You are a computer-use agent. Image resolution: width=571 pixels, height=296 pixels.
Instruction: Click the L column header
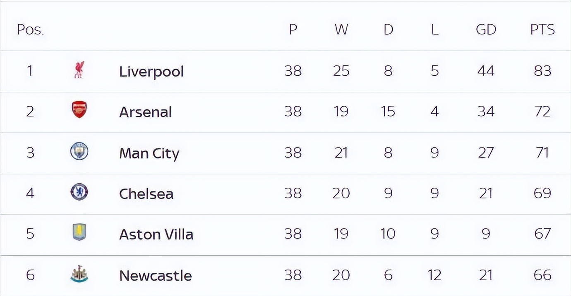434,29
